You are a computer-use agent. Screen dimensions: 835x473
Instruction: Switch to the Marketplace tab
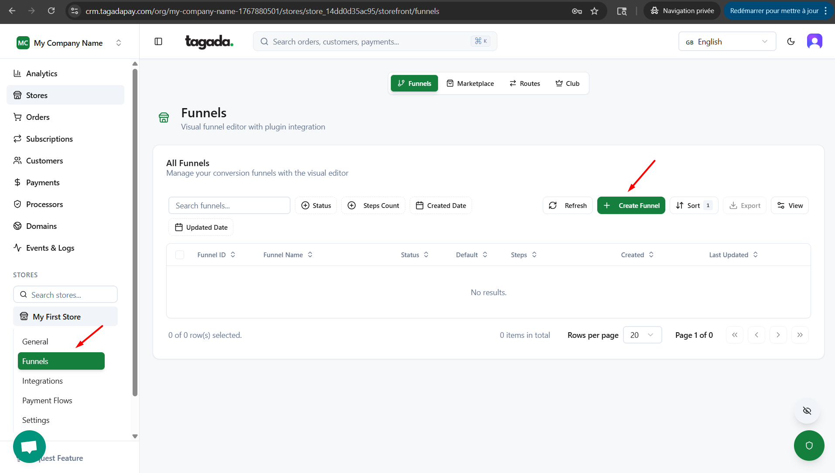470,84
